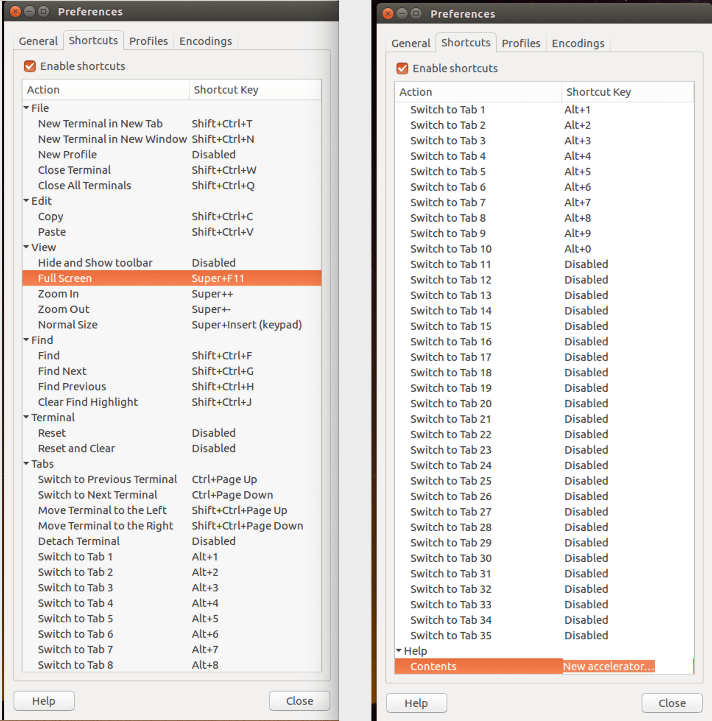Screen dimensions: 712x721
Task: Click the Super+Insert (keypad) shortcut for Normal Size
Action: click(x=247, y=325)
